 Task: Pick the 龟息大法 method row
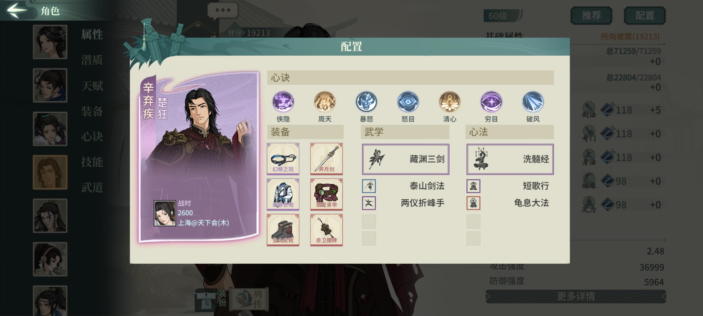point(510,203)
